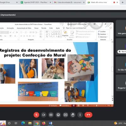Switch to Reading view icon
Screen dimensions: 126x126
pyautogui.click(x=83, y=106)
